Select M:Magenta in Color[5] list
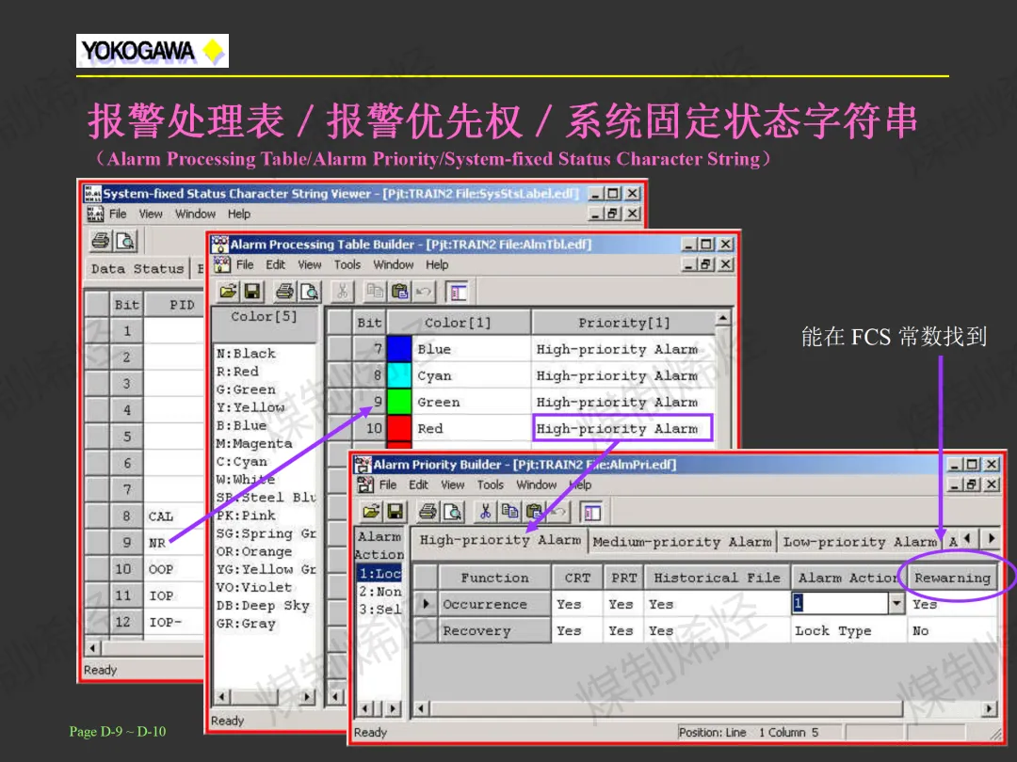 coord(254,443)
